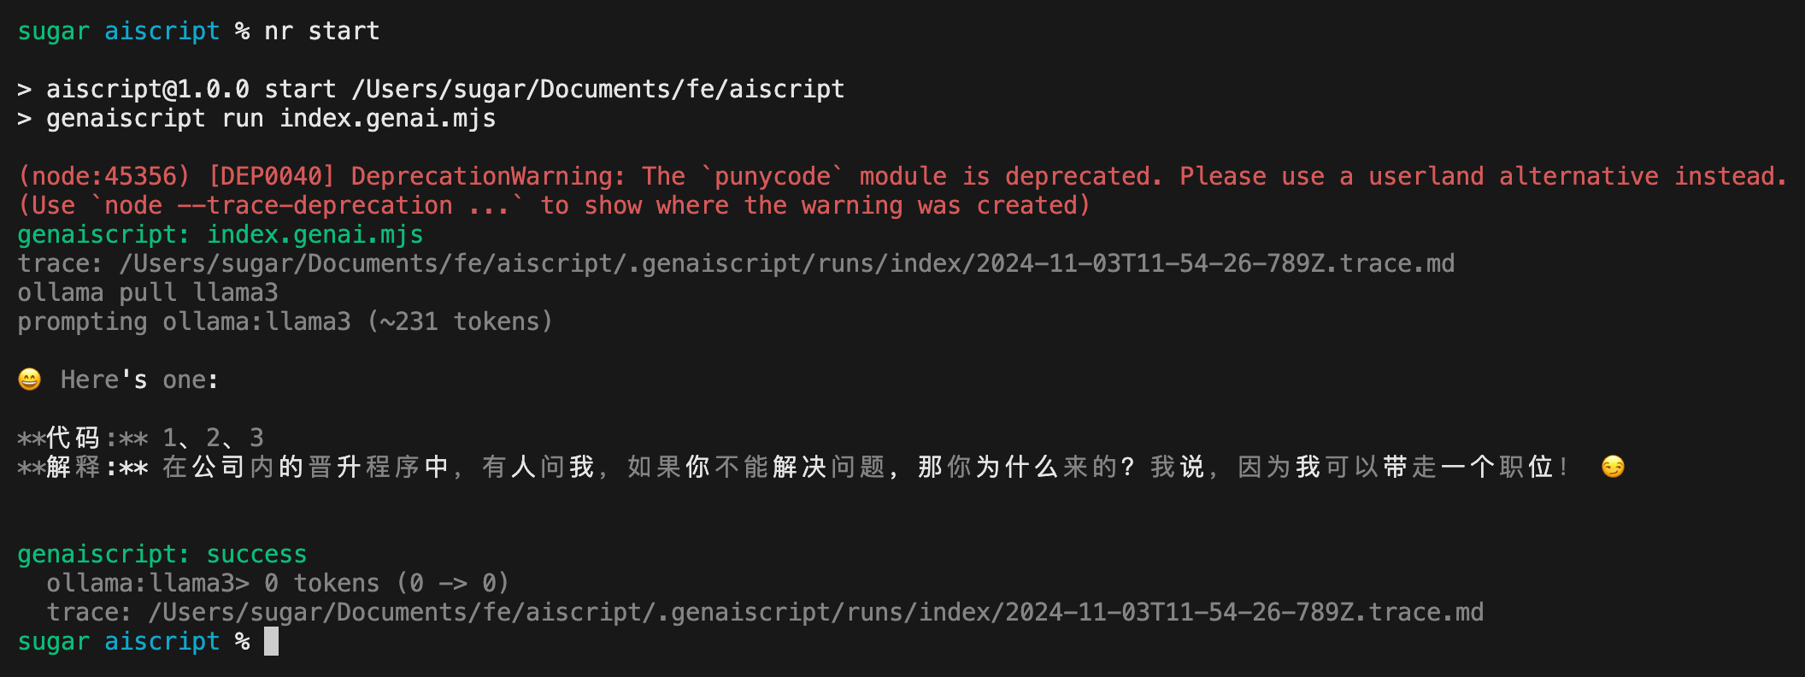Click "genaiscript run index.genai.mjs" script line
The width and height of the screenshot is (1805, 677).
[x=271, y=118]
